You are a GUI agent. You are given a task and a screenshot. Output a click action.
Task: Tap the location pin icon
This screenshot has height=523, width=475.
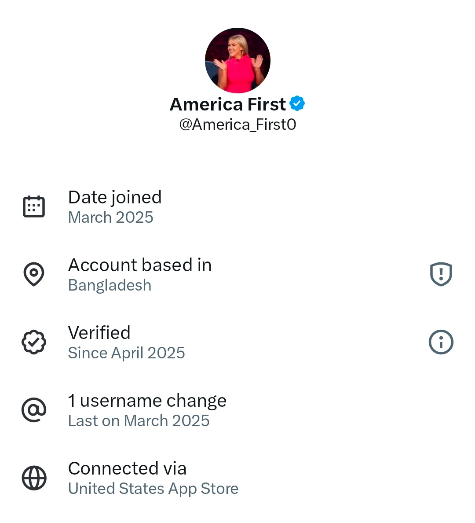click(34, 274)
